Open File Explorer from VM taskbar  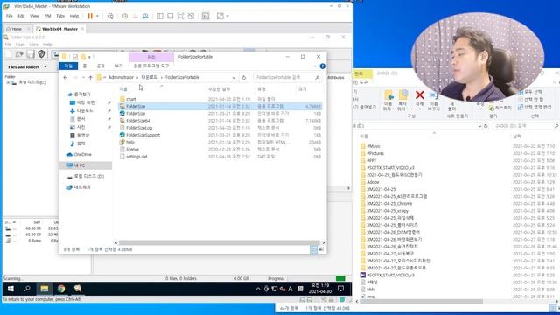pos(45,289)
